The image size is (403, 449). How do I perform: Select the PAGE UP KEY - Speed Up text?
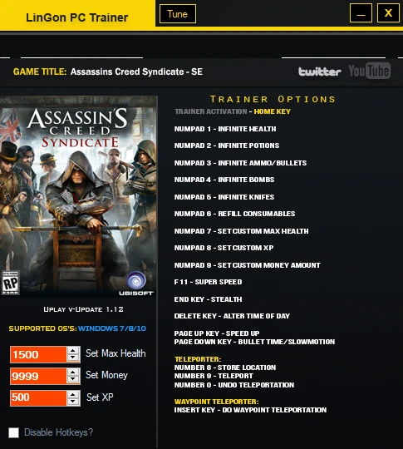(217, 333)
